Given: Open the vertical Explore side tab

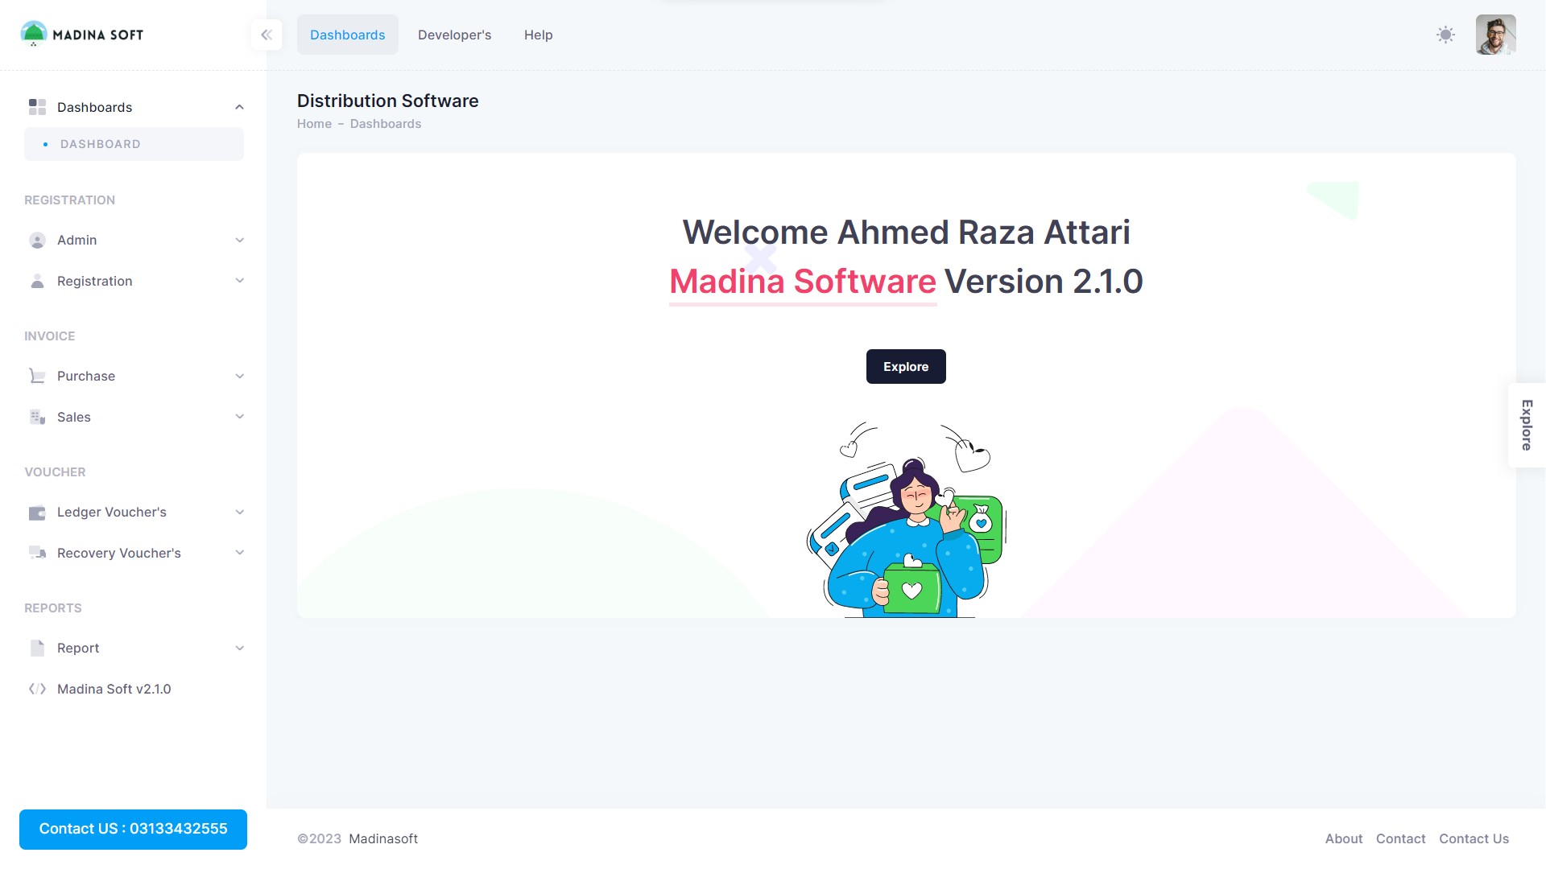Looking at the screenshot, I should coord(1526,425).
